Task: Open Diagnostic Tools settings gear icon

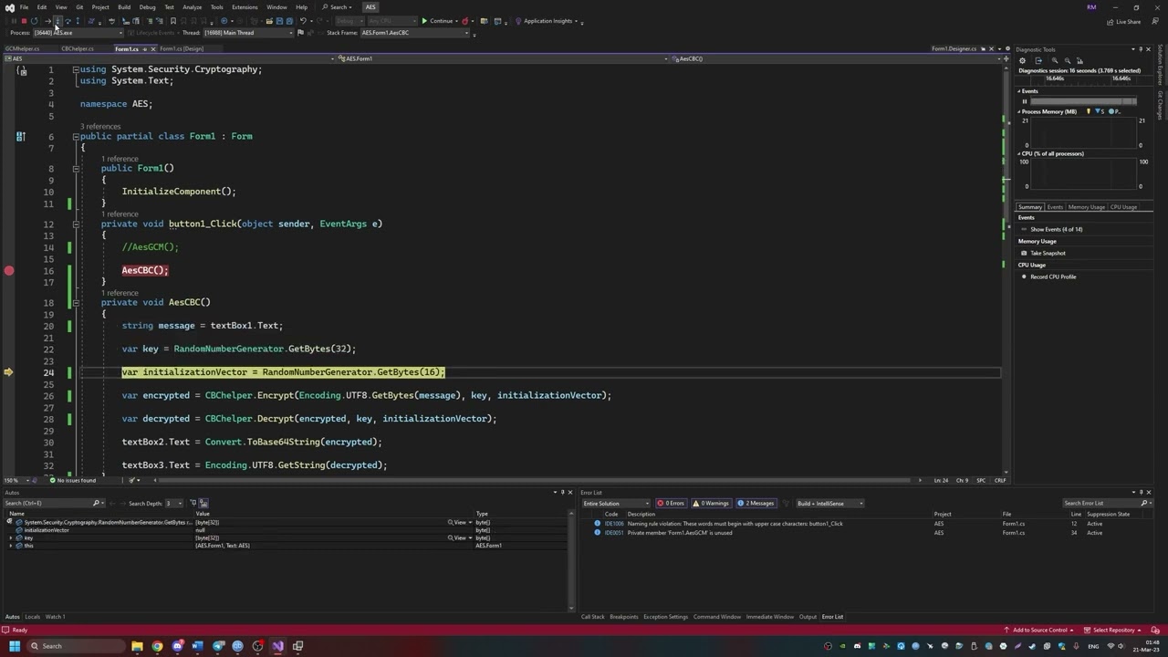Action: [x=1022, y=60]
